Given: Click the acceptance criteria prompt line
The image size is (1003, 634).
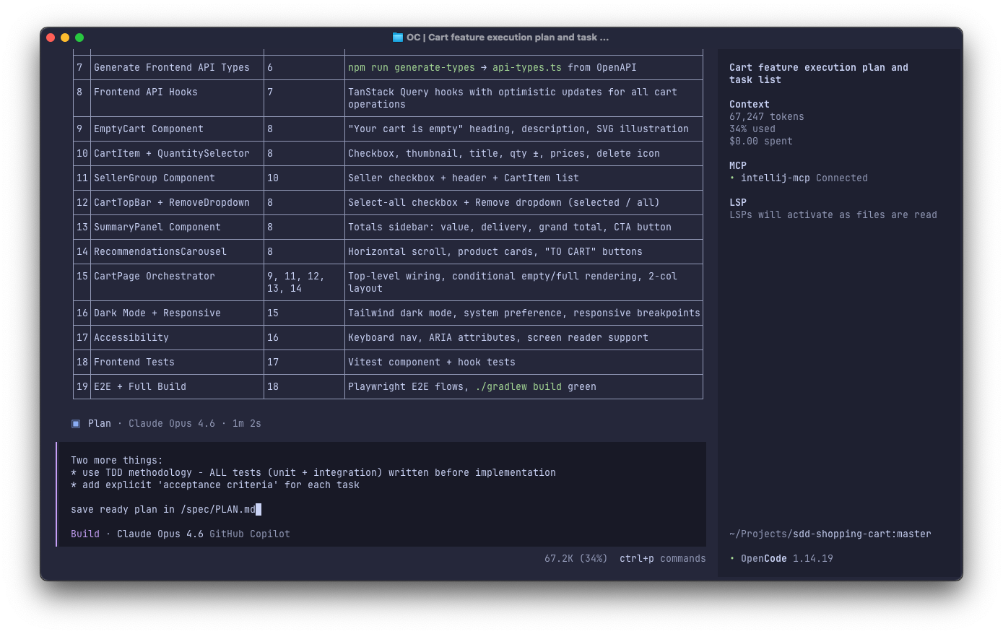Looking at the screenshot, I should (215, 485).
